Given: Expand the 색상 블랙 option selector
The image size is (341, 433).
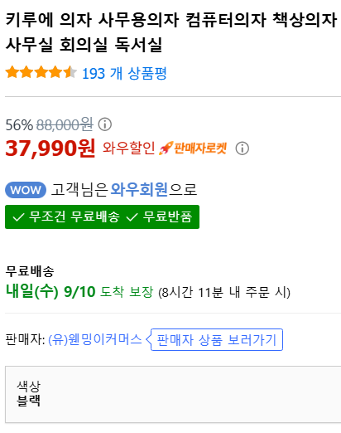Looking at the screenshot, I should coord(173,394).
